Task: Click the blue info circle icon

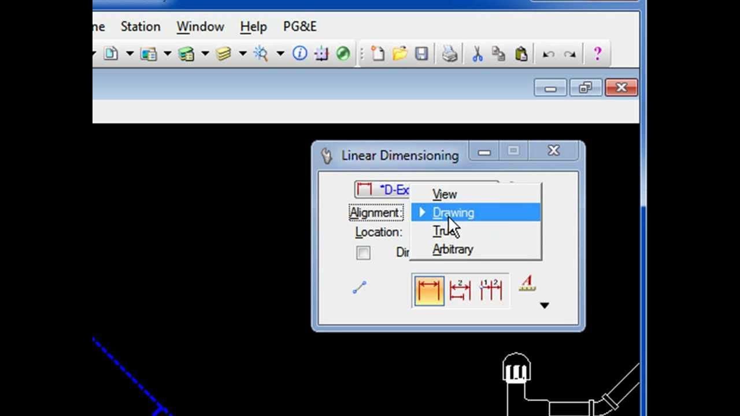Action: (x=299, y=54)
